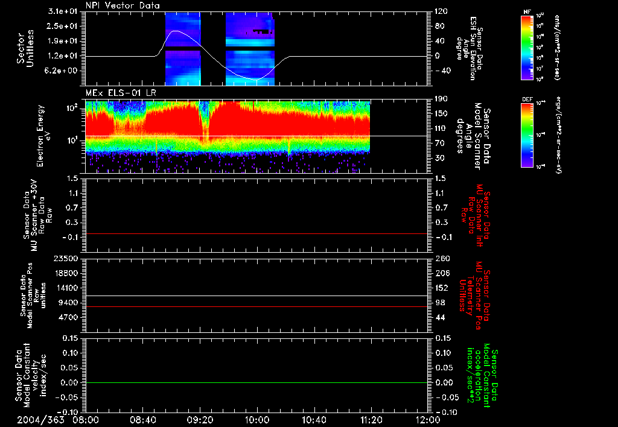Click the "2.5e+01" sector tick label
Viewport: 618px width, 427px height.
tap(63, 26)
